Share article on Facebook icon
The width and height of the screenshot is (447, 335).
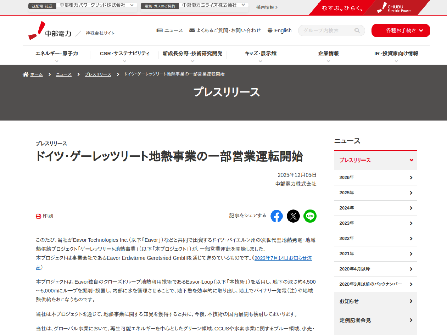(x=277, y=216)
